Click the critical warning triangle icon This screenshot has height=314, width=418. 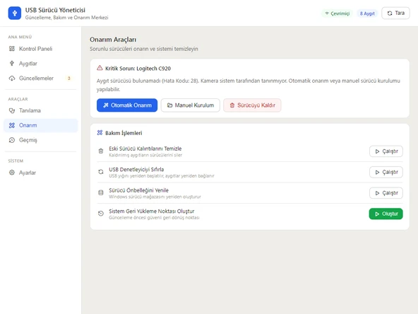click(x=100, y=68)
